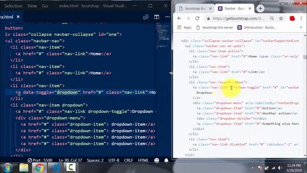The height and width of the screenshot is (173, 307).
Task: Click Port : 5500 Live Server status
Action: (x=40, y=160)
